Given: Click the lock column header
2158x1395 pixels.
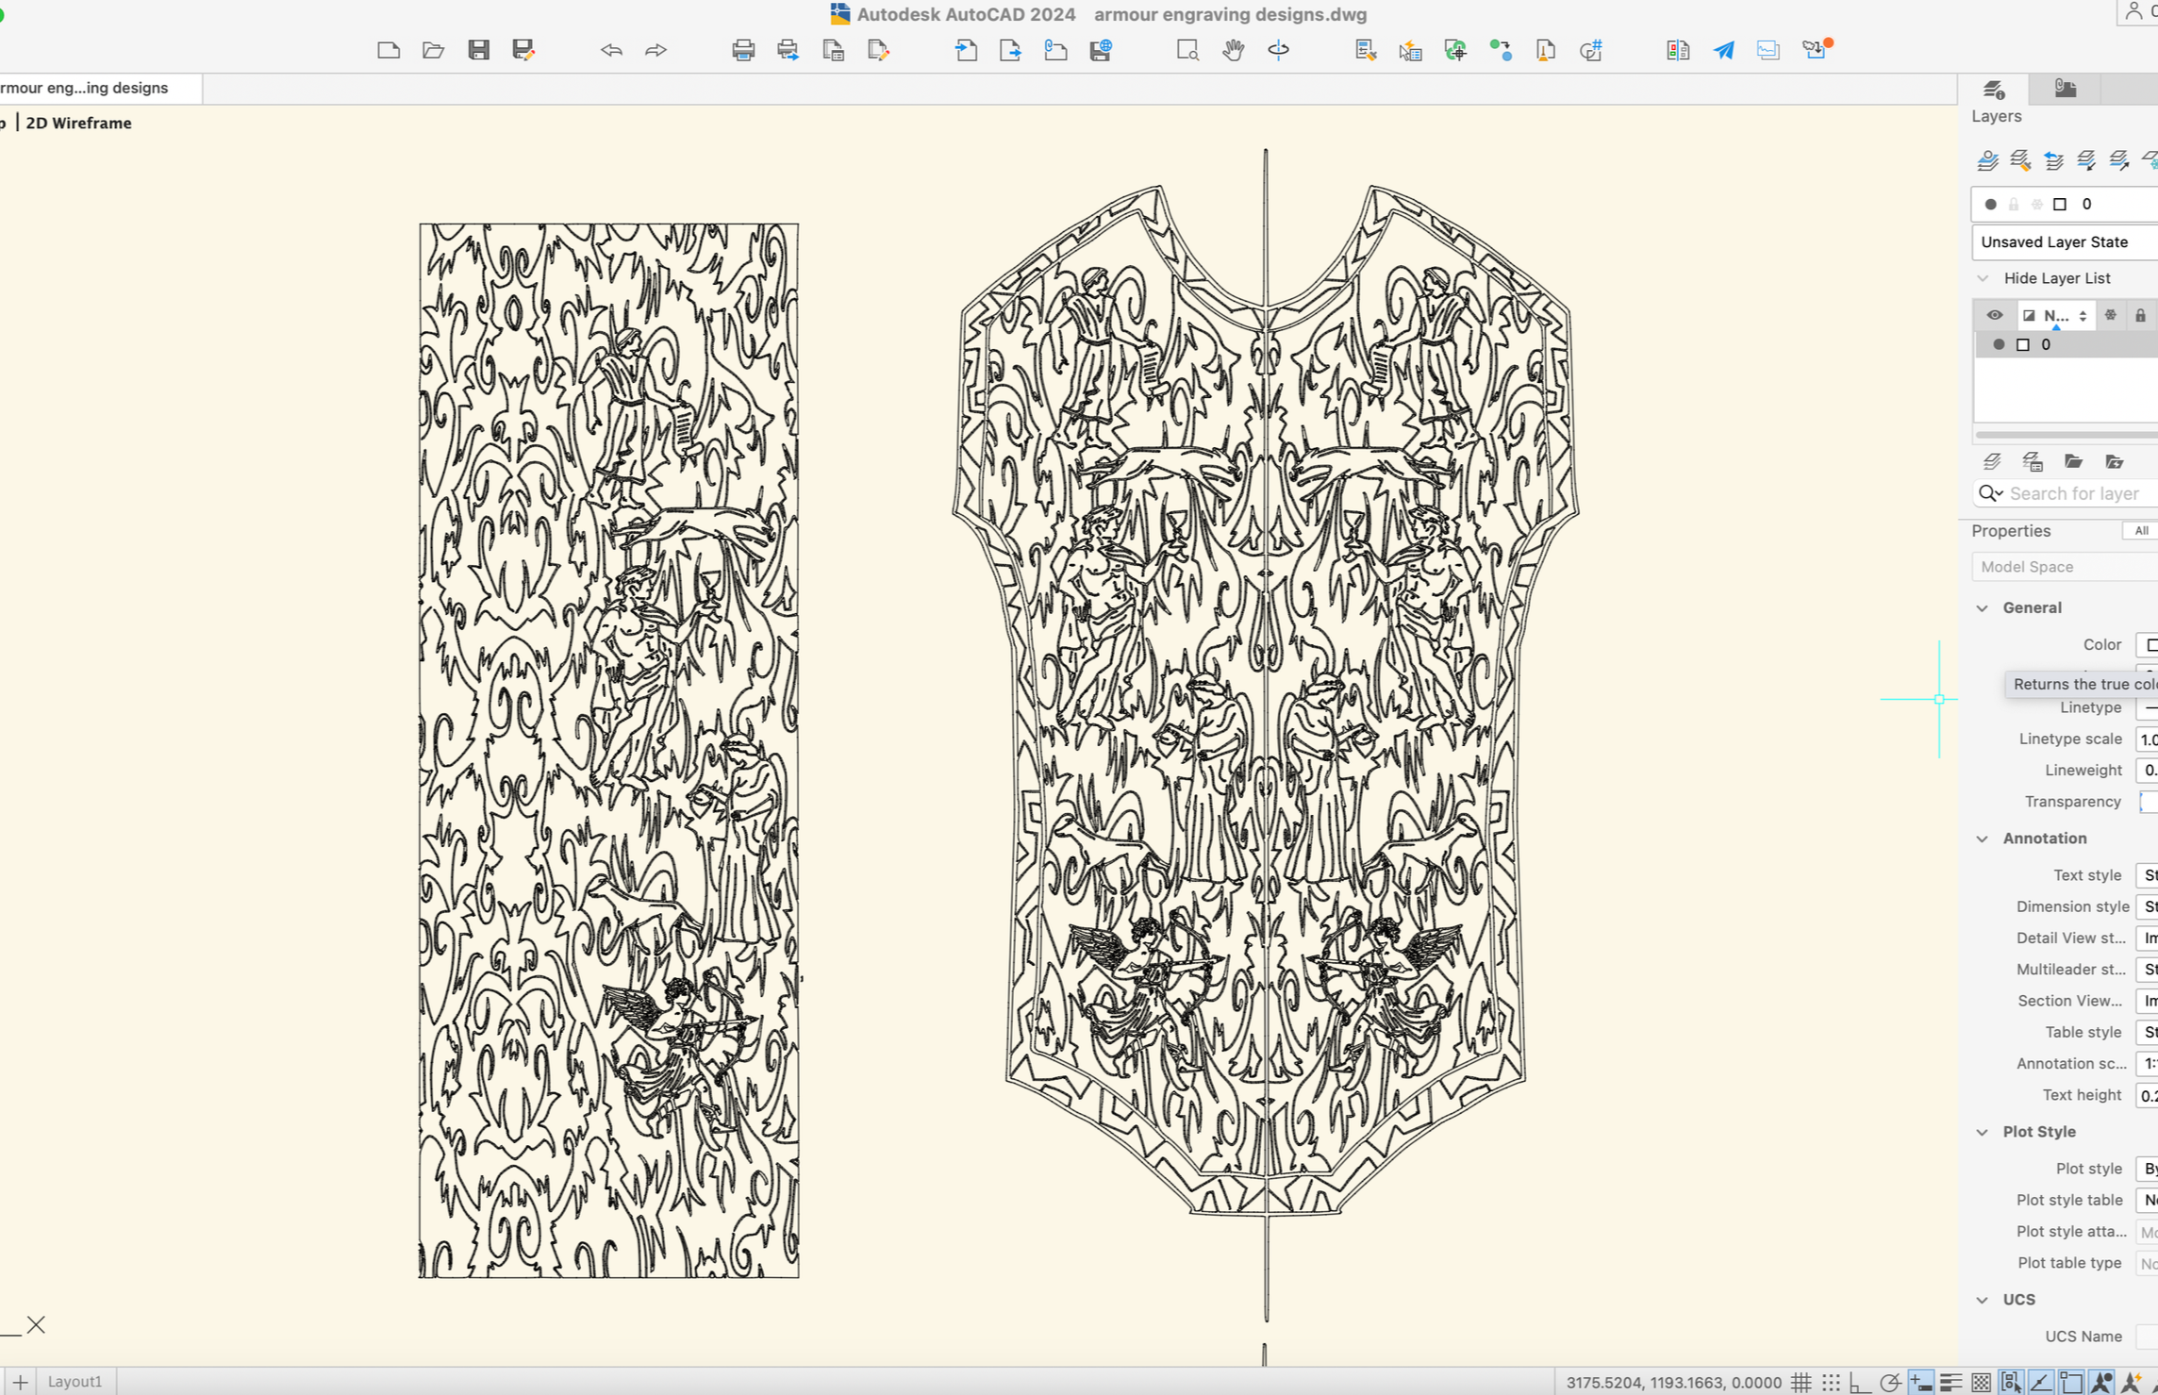Looking at the screenshot, I should pos(2140,315).
